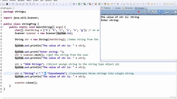Open the Navigate menu

[21, 1]
